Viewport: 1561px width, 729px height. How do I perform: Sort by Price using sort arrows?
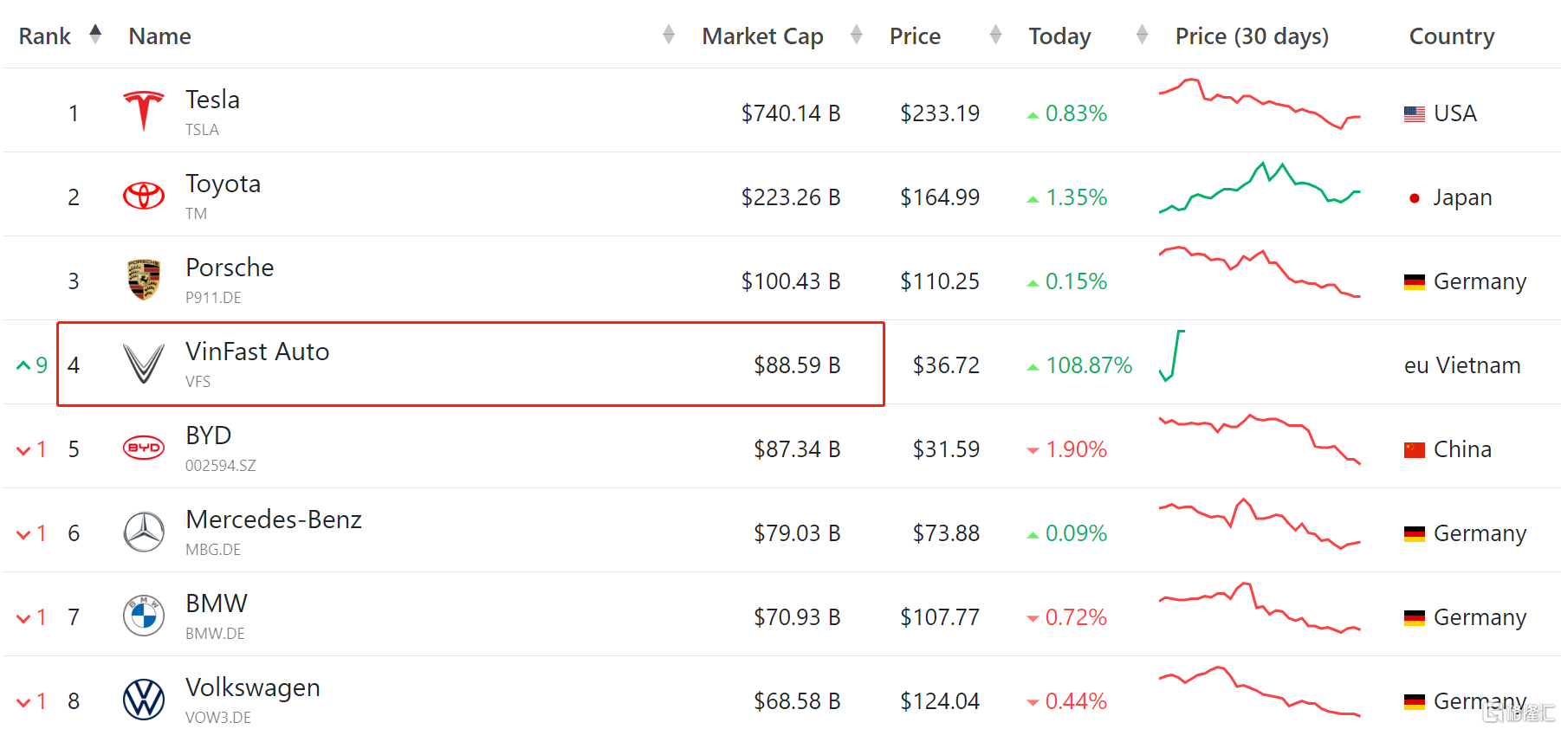click(x=995, y=35)
